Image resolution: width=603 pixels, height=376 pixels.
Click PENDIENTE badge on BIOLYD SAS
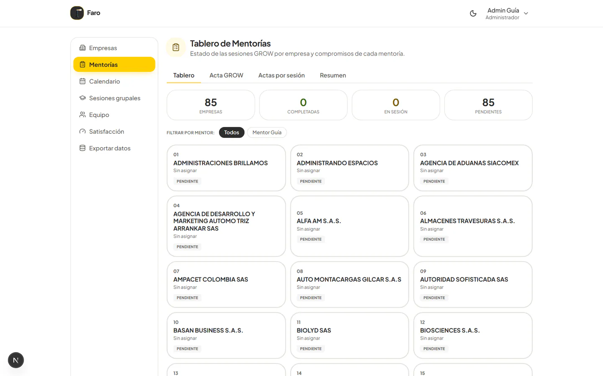pos(311,349)
